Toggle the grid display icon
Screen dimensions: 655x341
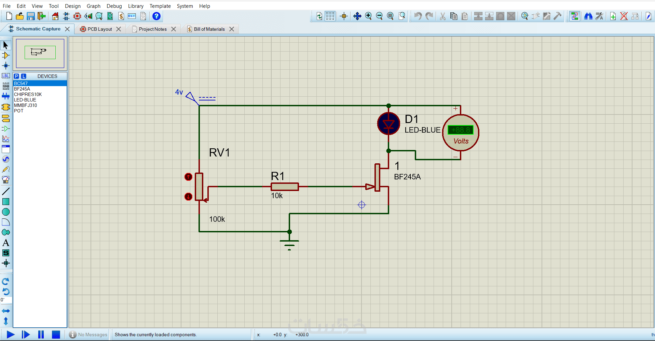[x=330, y=16]
